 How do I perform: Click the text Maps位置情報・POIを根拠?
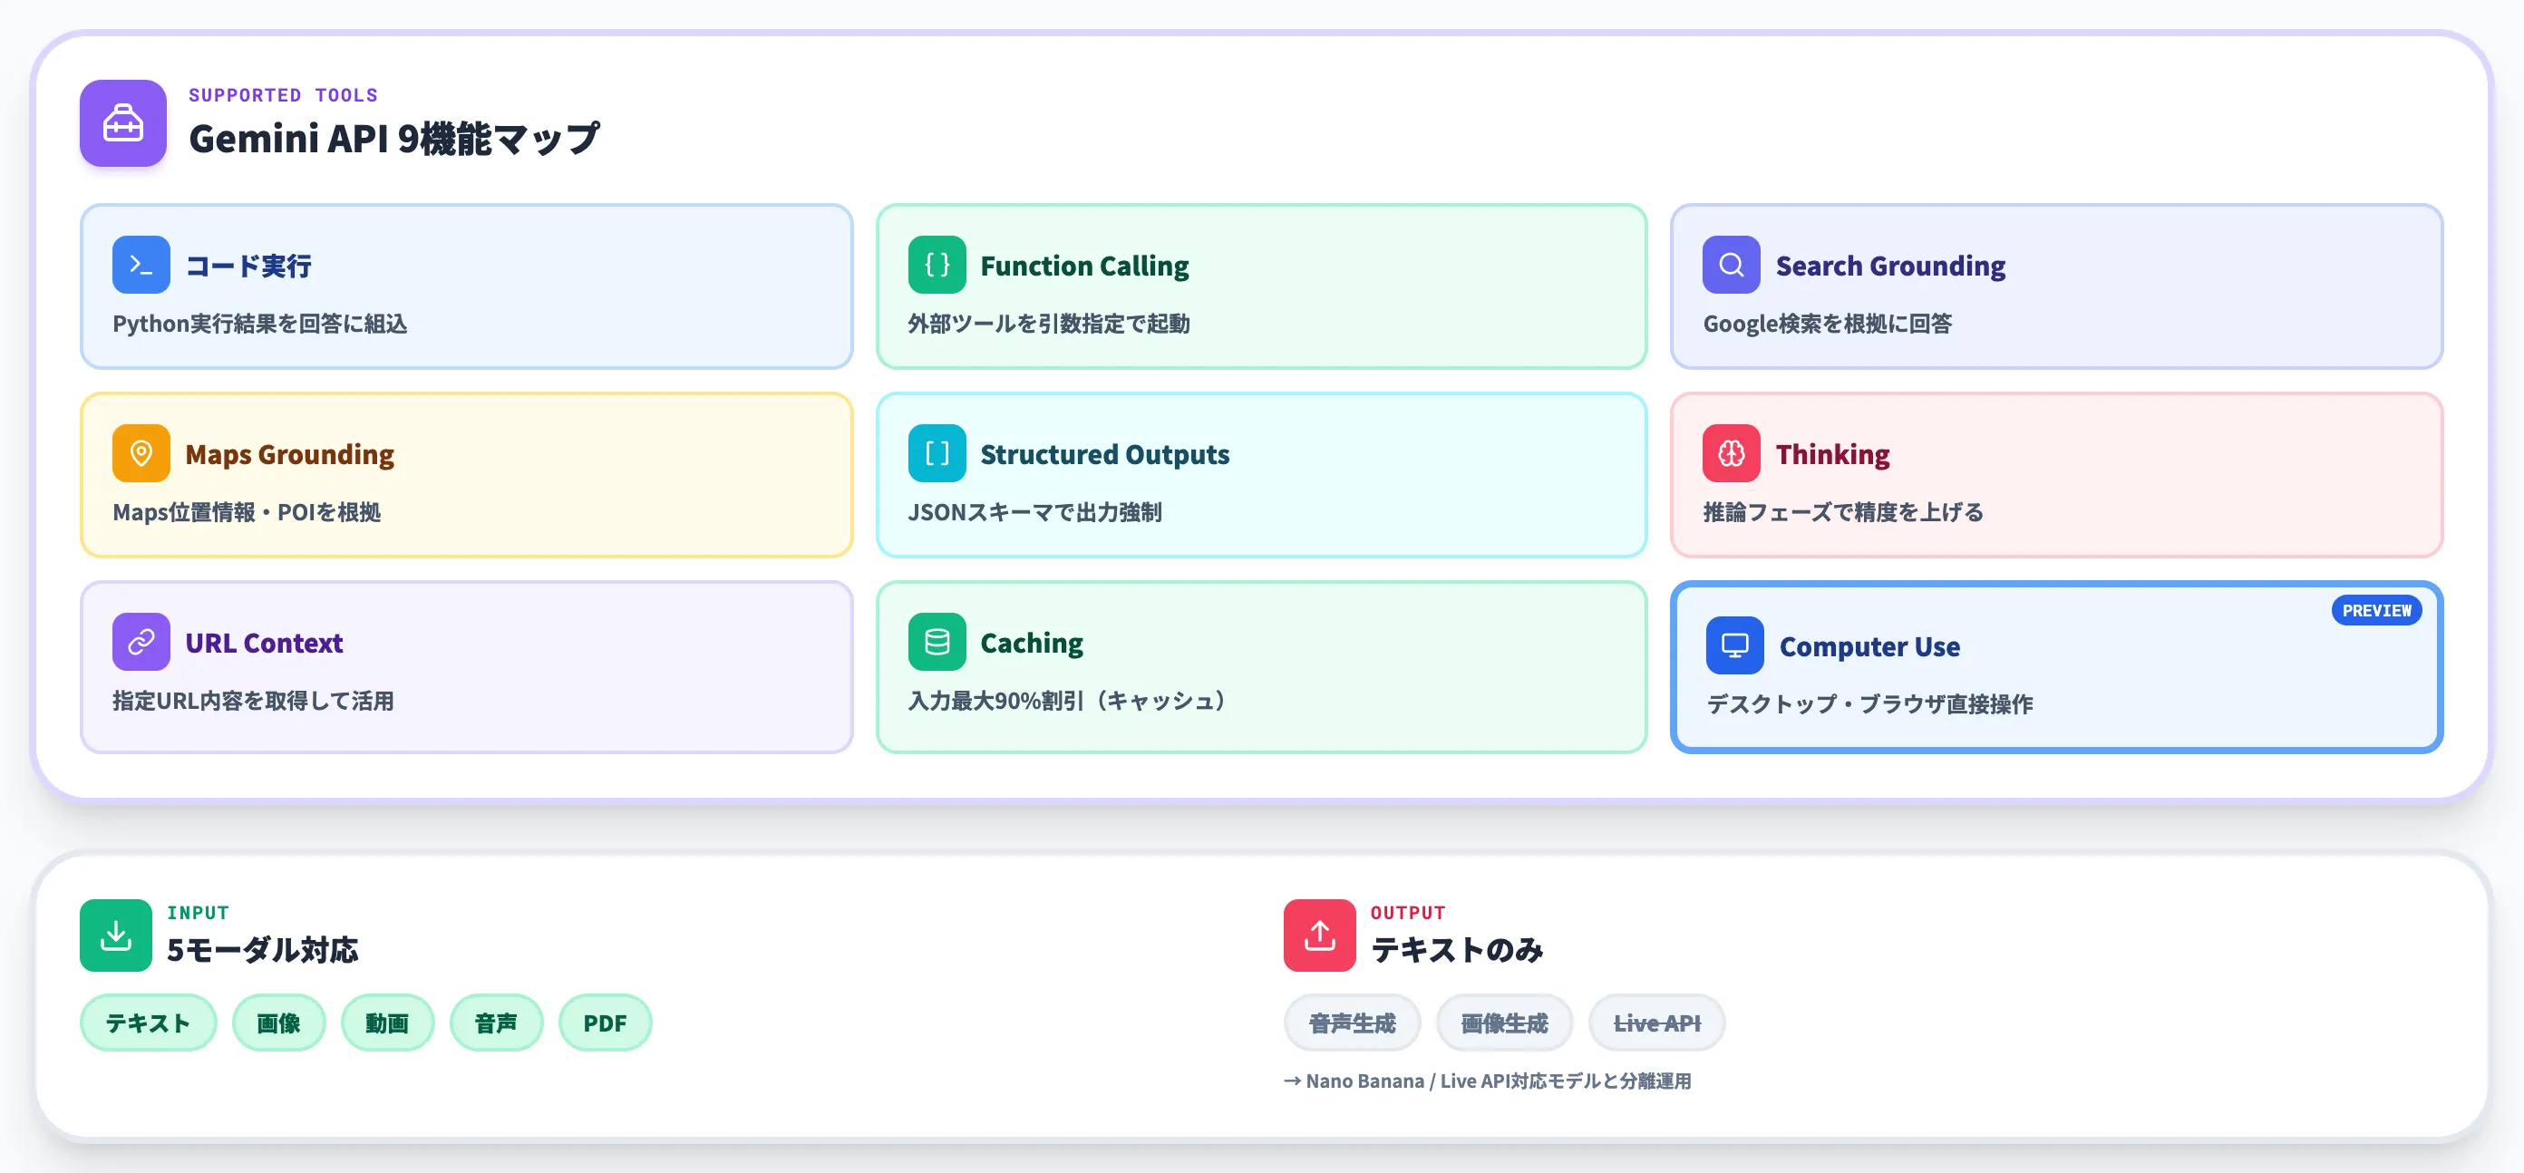[247, 511]
